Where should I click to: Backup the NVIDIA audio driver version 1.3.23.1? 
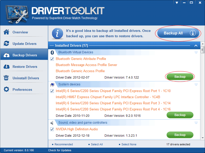click(180, 135)
